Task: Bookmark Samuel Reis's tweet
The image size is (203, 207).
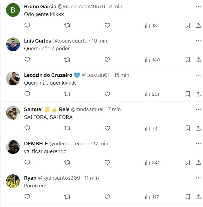Action: (x=188, y=128)
